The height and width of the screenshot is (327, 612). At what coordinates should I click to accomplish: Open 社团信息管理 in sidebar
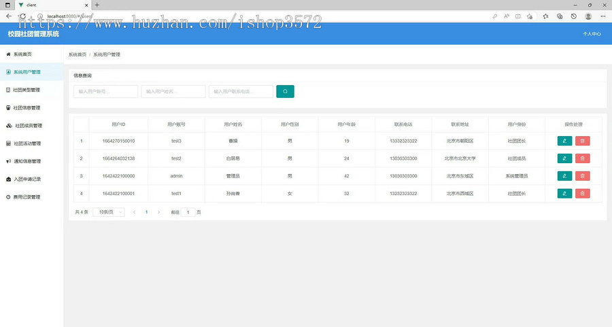[31, 107]
